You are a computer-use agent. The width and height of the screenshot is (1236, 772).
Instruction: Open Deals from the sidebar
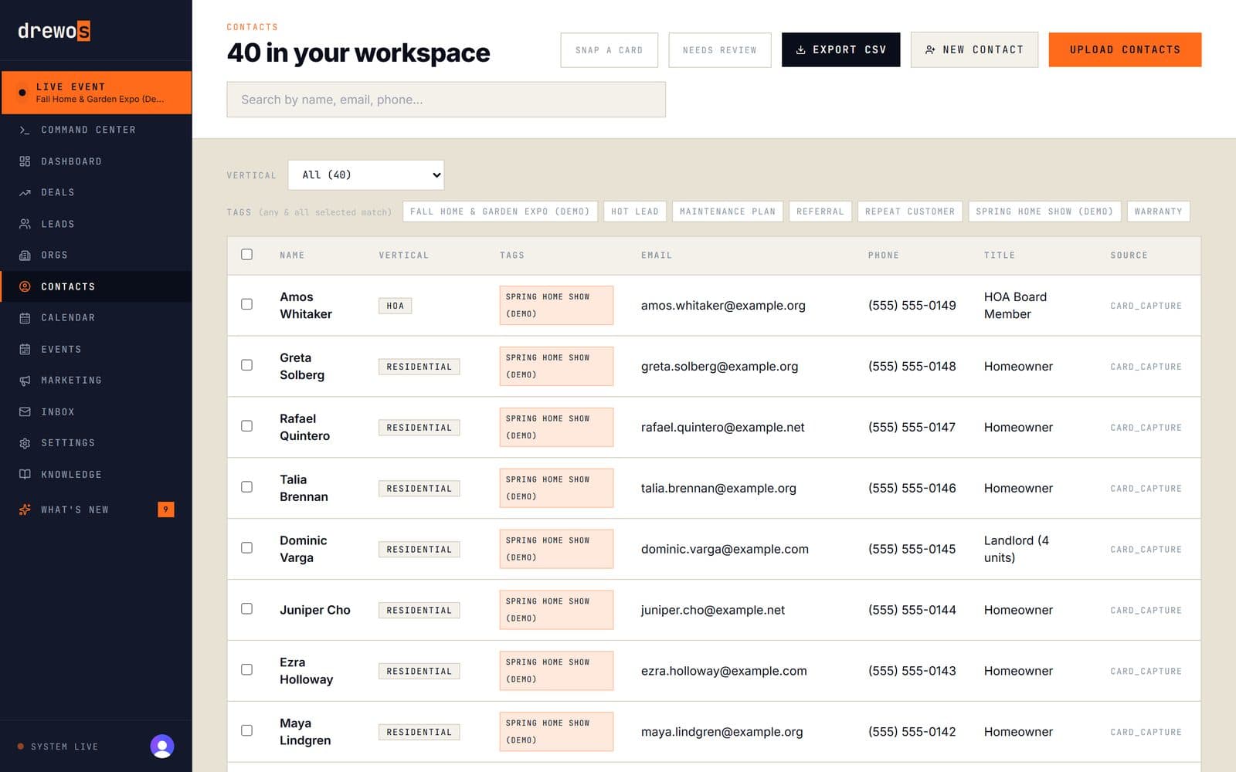click(x=96, y=192)
